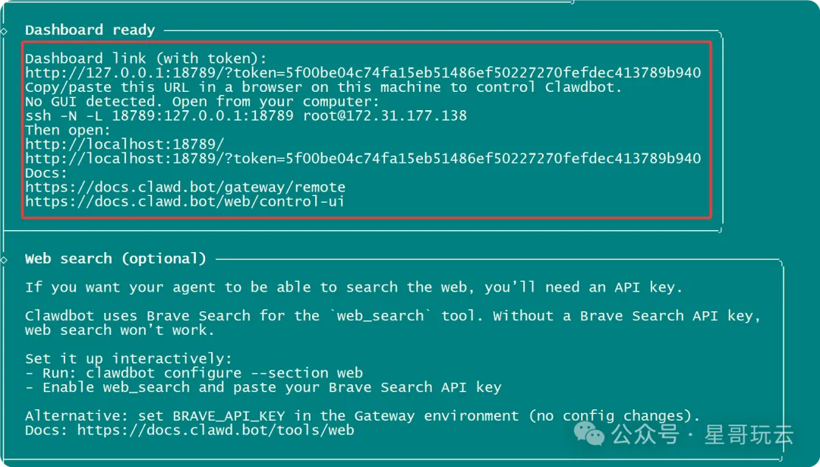Open the docs.clawd.bot/web/control-ui link

[185, 201]
